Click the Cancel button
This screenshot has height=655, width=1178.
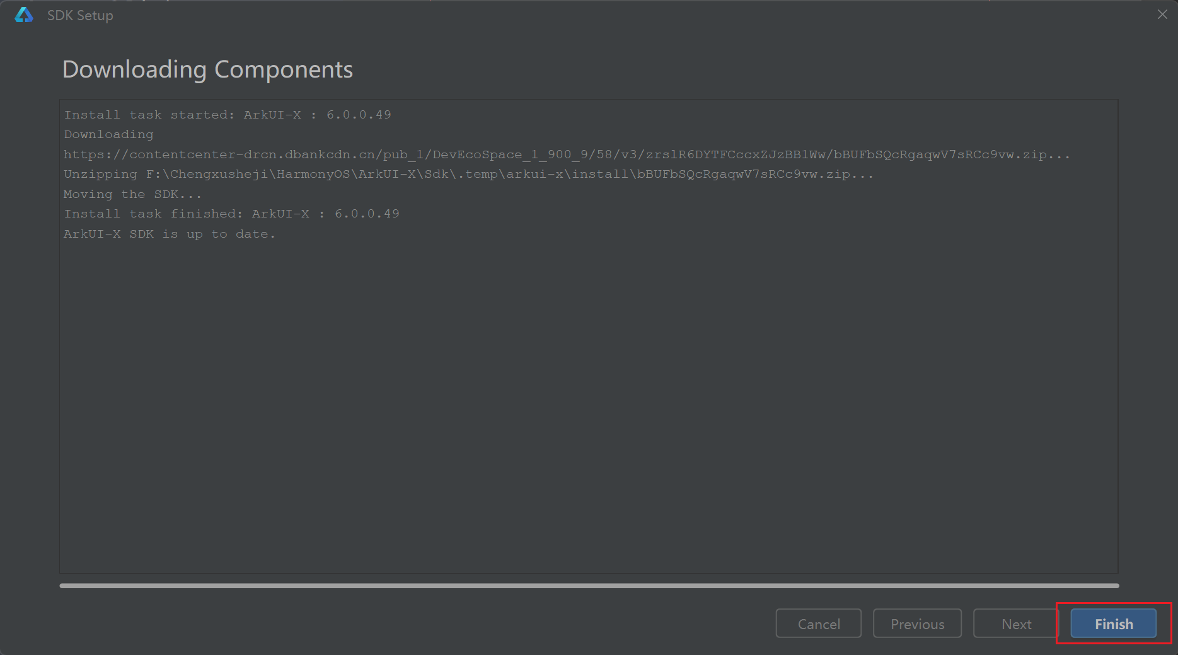818,623
